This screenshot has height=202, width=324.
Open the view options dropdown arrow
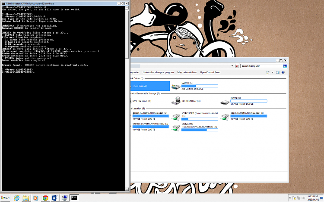[272, 72]
